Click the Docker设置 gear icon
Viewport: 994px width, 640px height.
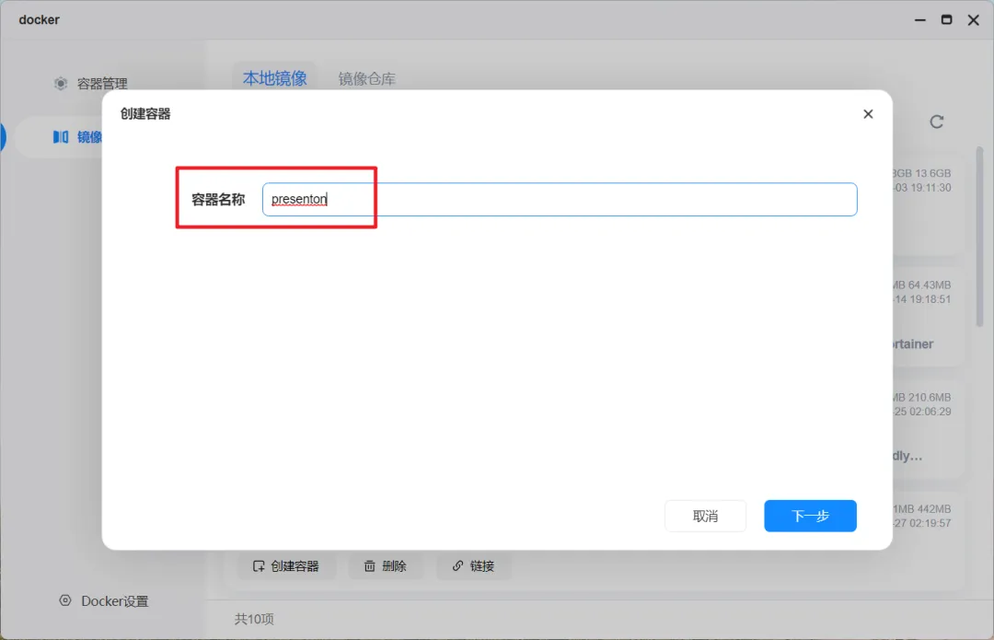65,600
